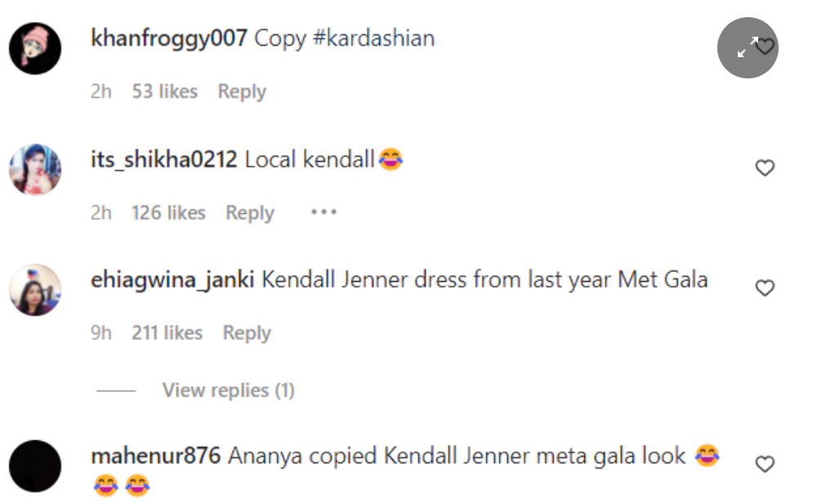Like the its_shikha0212 comment with heart
826x504 pixels.
click(x=765, y=168)
